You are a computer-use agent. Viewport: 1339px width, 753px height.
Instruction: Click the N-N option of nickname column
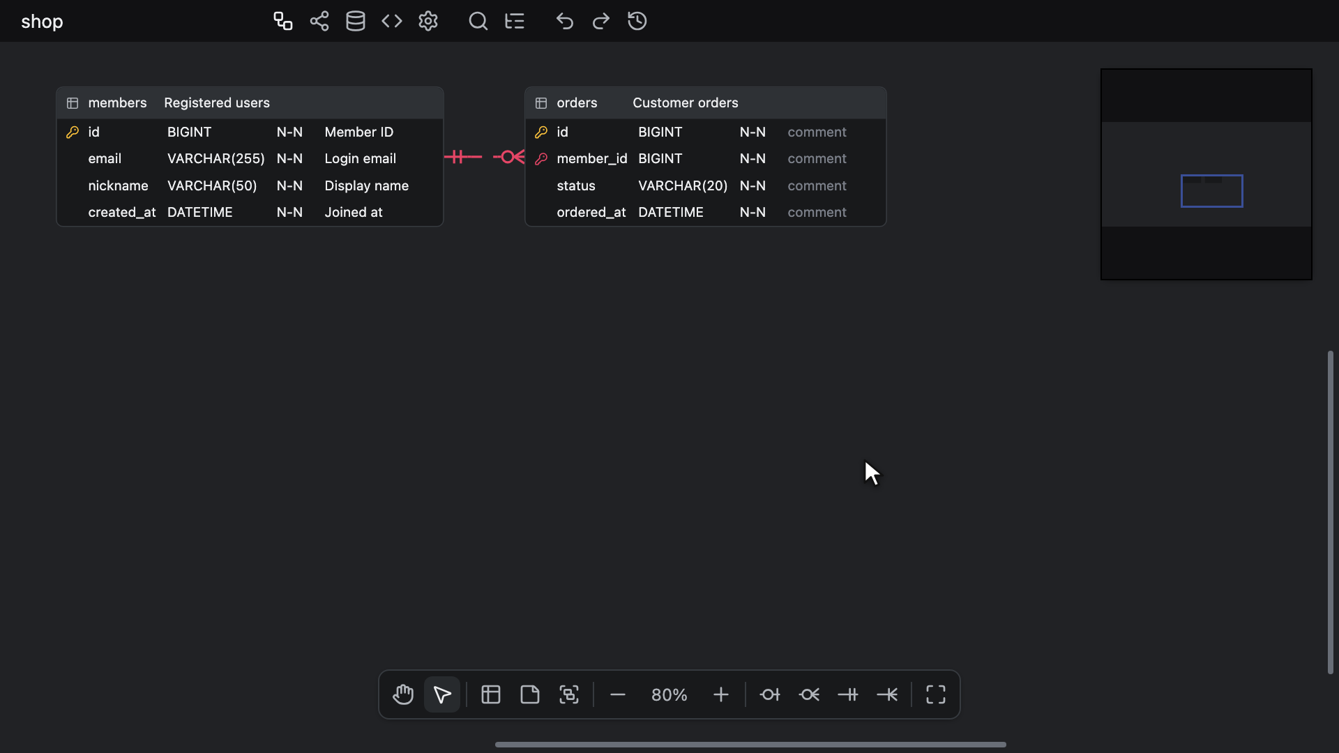point(289,185)
